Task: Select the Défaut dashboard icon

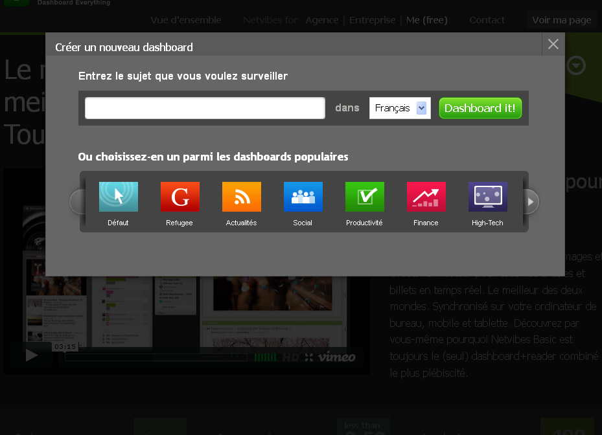Action: click(x=118, y=197)
